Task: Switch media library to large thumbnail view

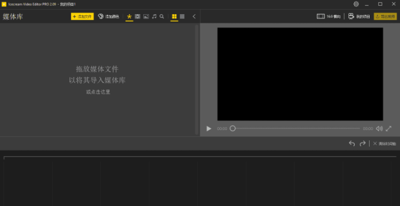Action: [x=174, y=16]
